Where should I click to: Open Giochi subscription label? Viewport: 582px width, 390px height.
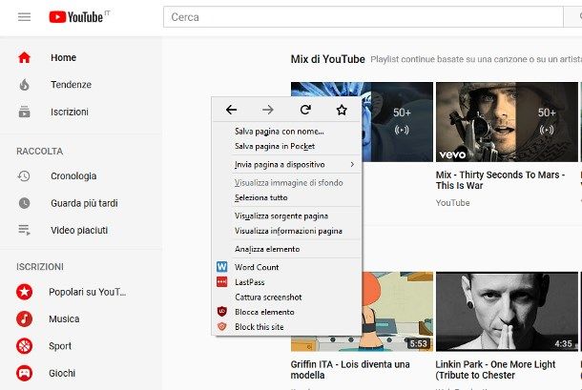coord(62,373)
